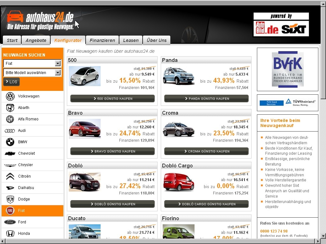Click 'Panda günstig kaufen' button
Screen dimensions: 326x244
point(206,98)
